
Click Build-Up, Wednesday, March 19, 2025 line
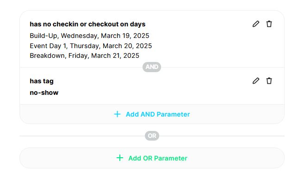pos(89,36)
